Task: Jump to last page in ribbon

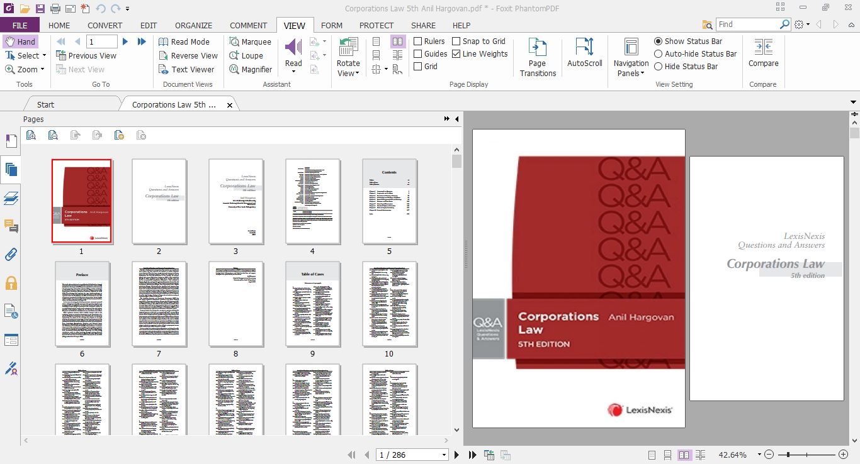Action: 142,41
